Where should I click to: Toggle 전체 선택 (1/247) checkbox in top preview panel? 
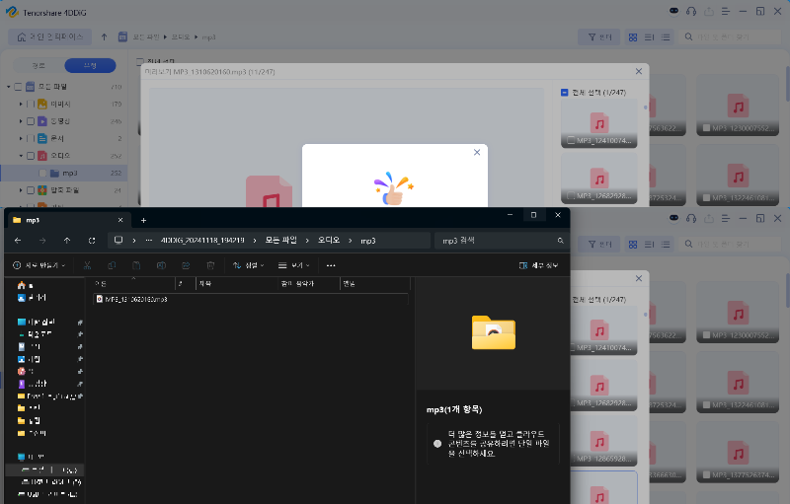click(x=564, y=93)
